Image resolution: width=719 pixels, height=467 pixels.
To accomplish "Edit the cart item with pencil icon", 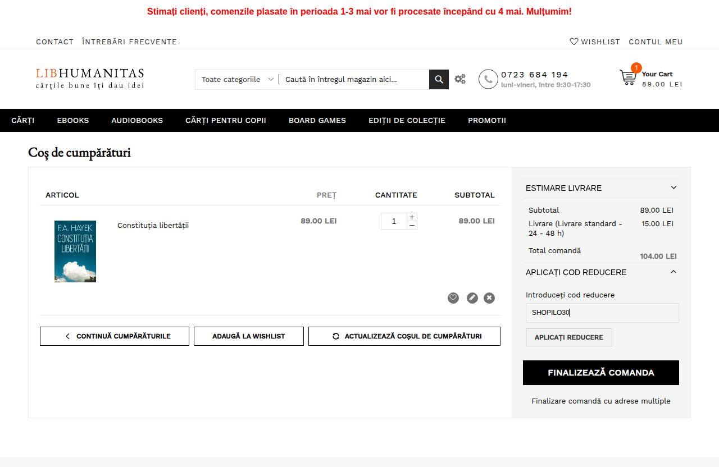I will 472,298.
